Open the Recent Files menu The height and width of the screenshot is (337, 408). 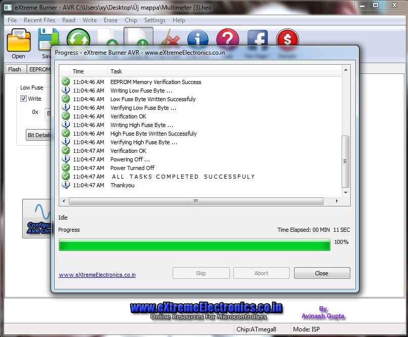(x=39, y=20)
